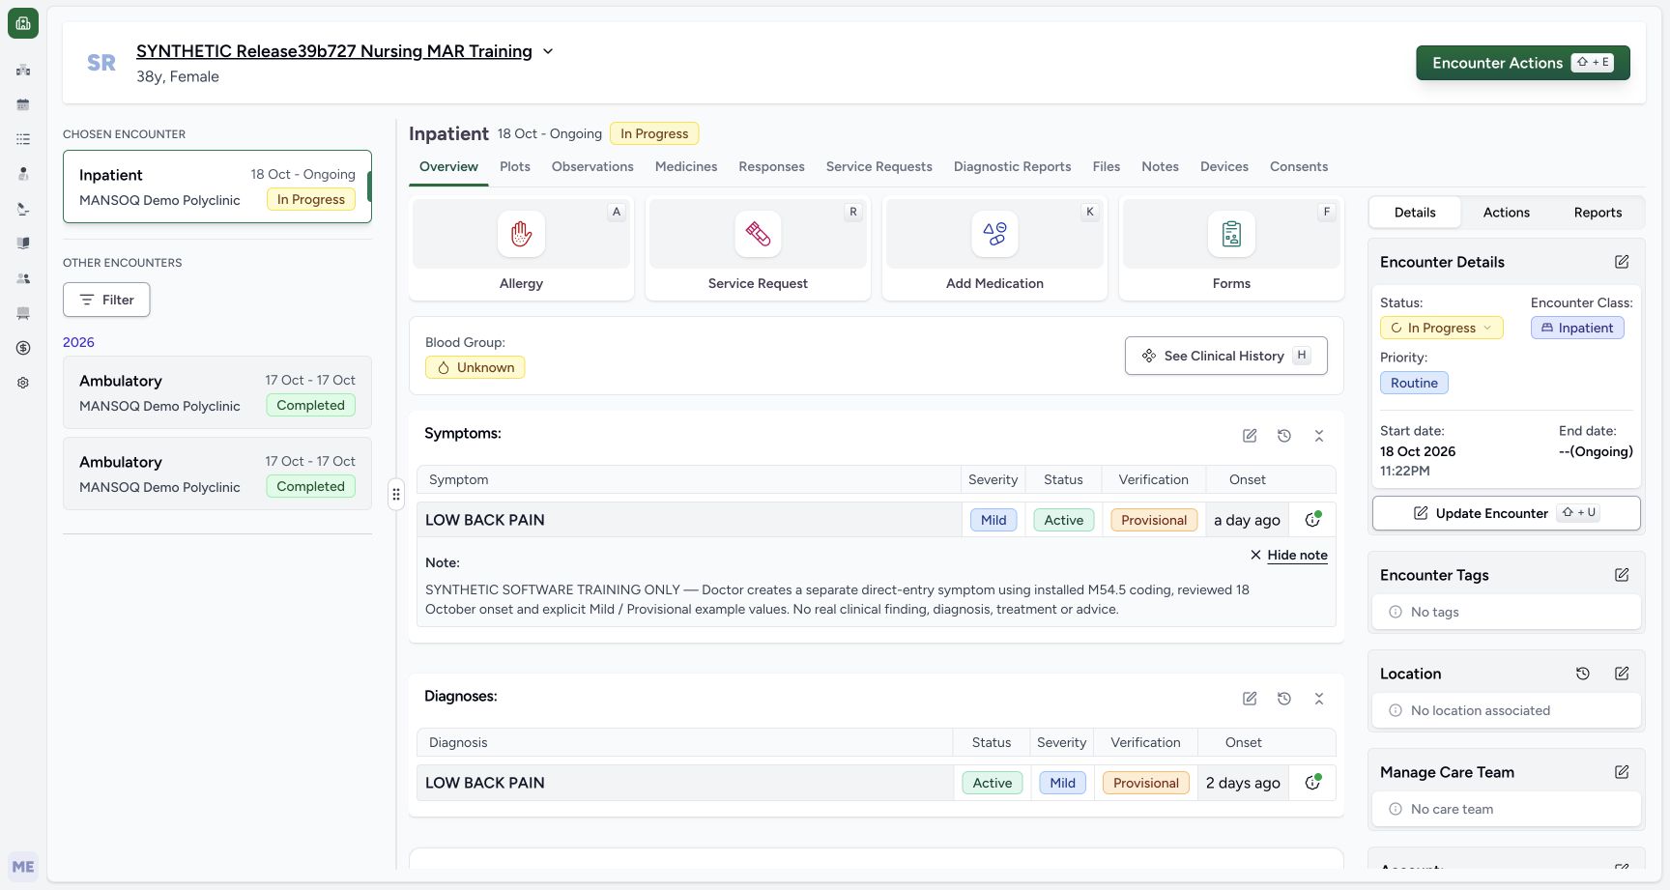1670x890 pixels.
Task: Open the settings gear in left sidebar
Action: [x=23, y=383]
